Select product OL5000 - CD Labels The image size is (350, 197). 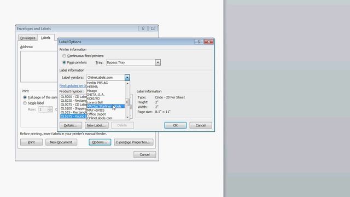73,97
